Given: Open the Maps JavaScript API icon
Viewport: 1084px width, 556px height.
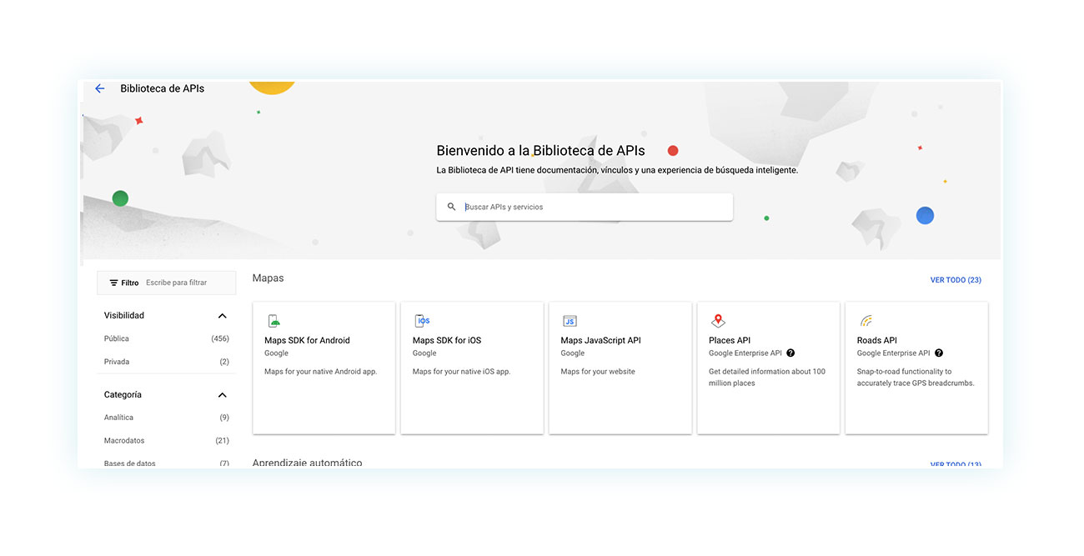Looking at the screenshot, I should pyautogui.click(x=570, y=321).
